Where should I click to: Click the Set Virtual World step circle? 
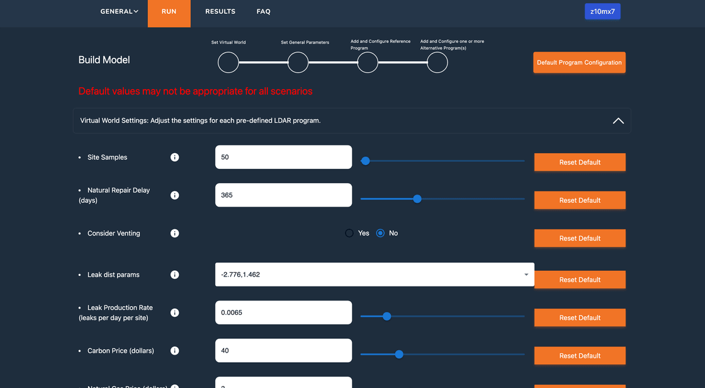point(228,62)
